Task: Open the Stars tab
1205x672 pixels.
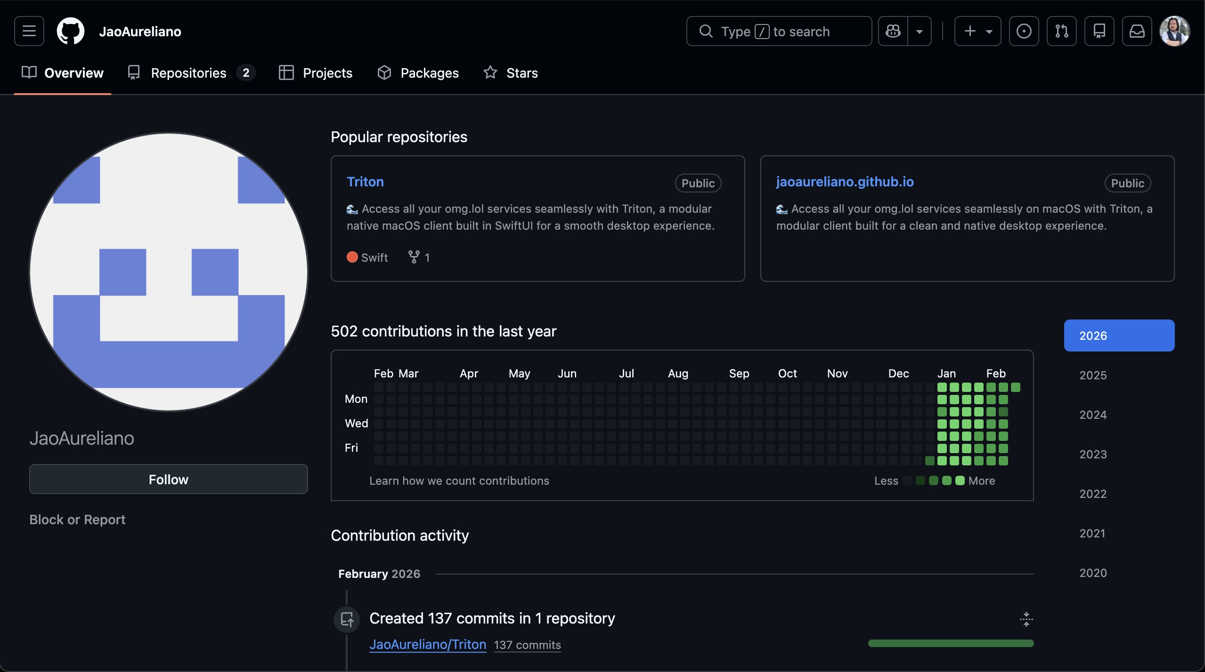Action: pos(521,73)
